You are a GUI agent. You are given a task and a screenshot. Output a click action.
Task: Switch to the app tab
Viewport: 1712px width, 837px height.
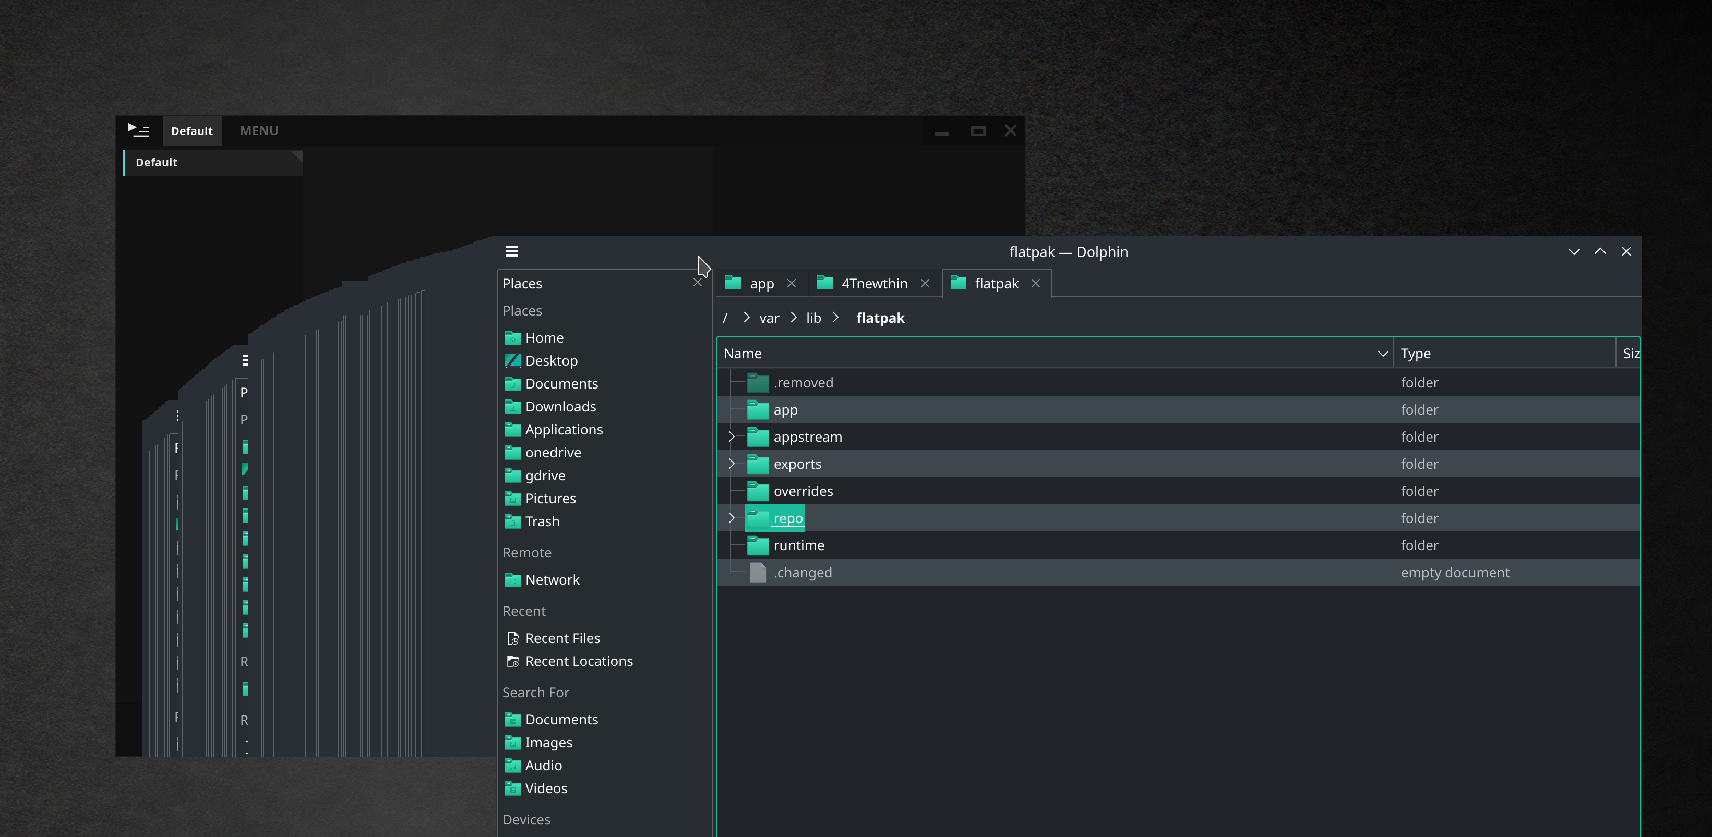[762, 283]
